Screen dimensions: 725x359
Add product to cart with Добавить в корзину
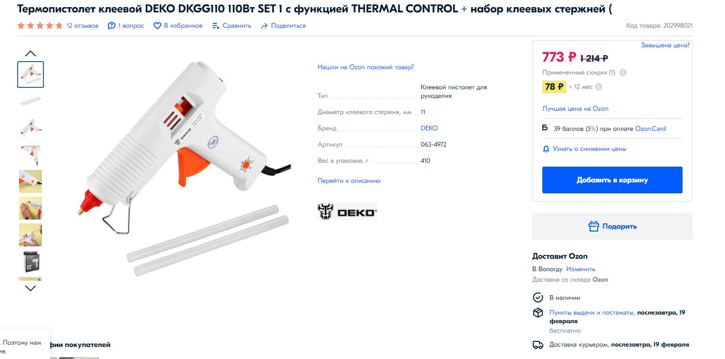coord(612,180)
